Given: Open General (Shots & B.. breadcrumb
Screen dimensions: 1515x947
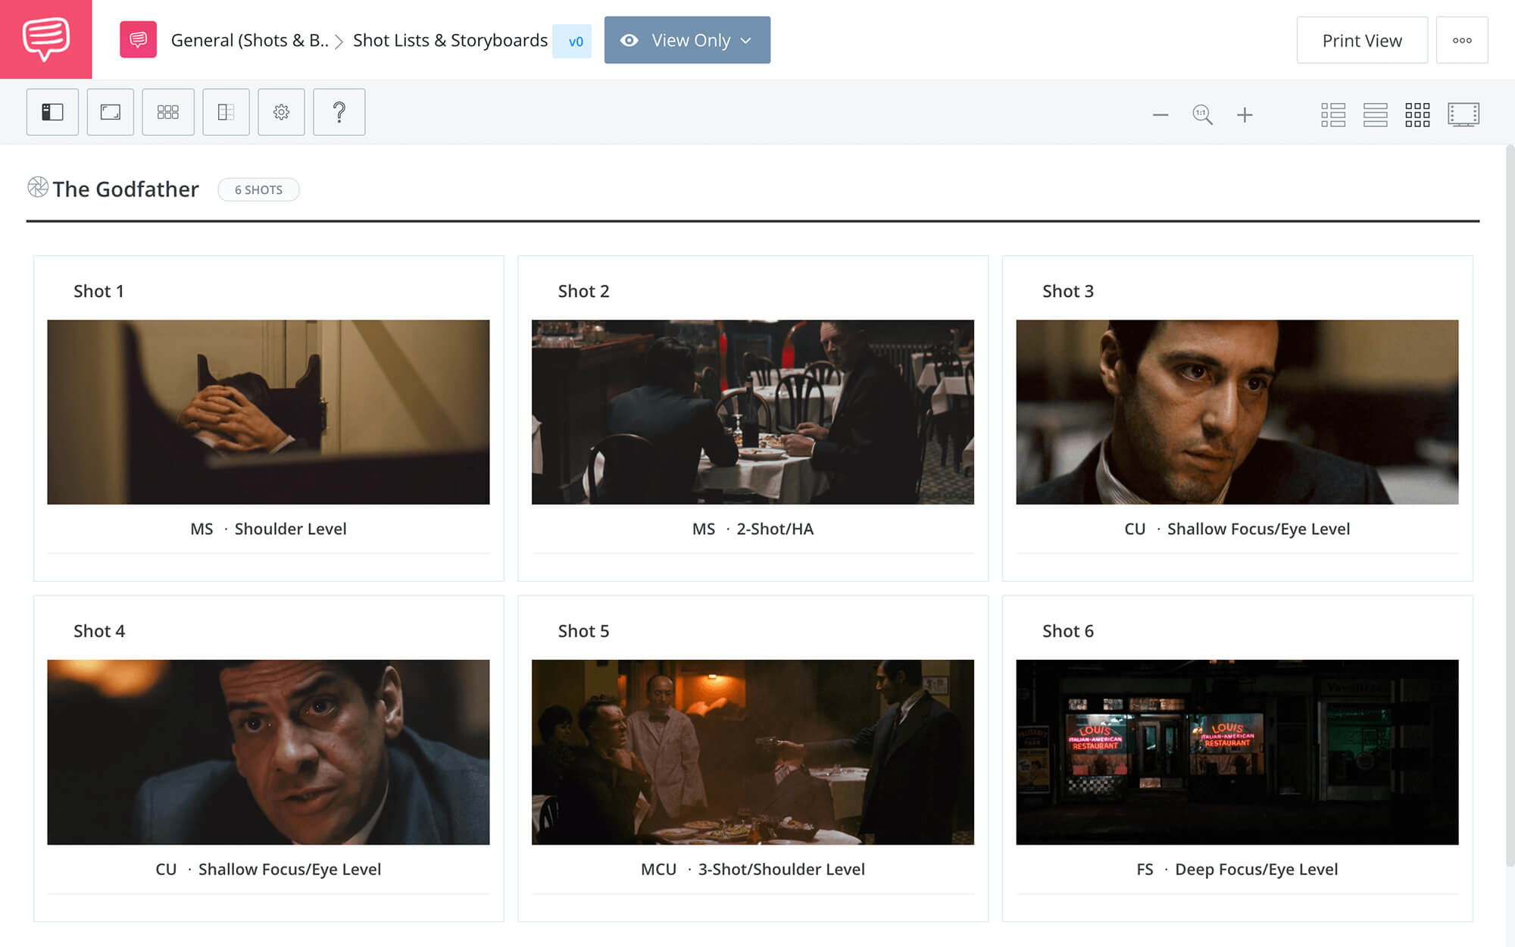Looking at the screenshot, I should [248, 40].
